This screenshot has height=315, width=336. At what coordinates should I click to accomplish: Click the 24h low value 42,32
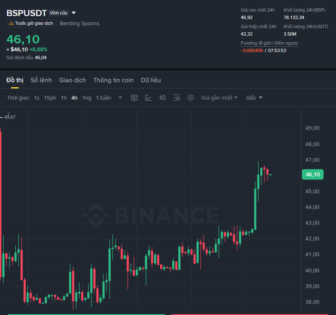coord(247,34)
